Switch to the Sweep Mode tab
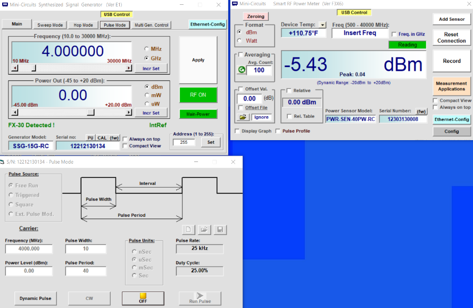 50,25
